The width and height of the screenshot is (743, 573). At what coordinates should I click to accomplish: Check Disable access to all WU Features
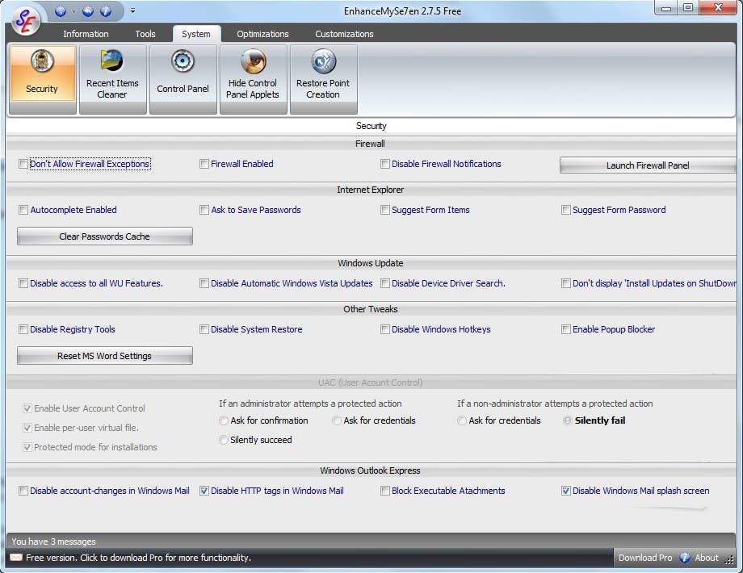pyautogui.click(x=23, y=283)
